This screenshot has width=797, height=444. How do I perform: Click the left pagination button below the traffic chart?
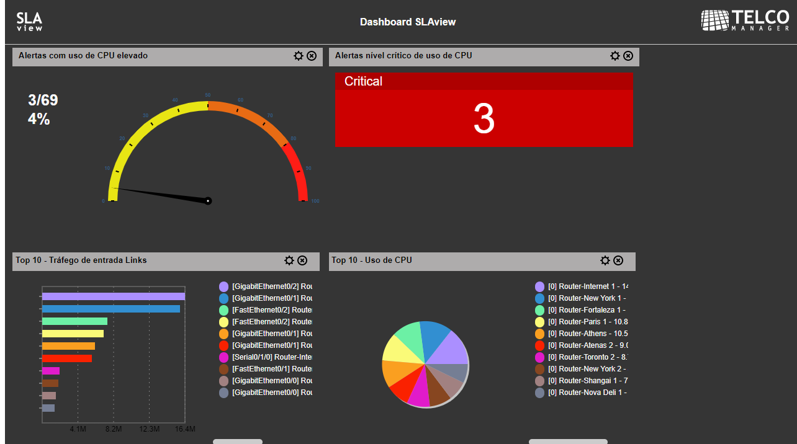point(238,442)
